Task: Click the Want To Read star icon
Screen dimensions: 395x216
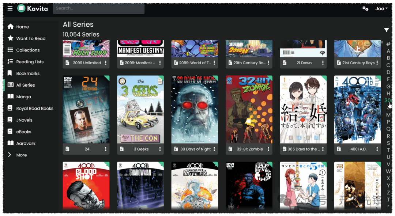Action: coord(10,38)
